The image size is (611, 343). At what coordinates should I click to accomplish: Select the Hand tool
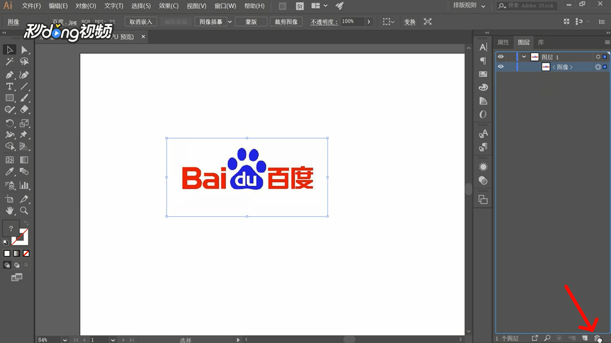click(9, 211)
